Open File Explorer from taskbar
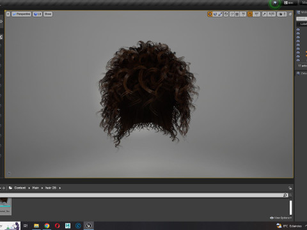Screen dimensions: 307x230 36,226
